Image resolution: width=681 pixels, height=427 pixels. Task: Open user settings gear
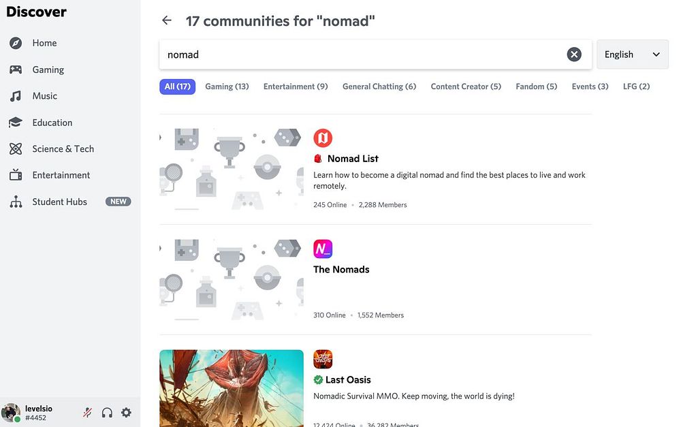point(126,412)
